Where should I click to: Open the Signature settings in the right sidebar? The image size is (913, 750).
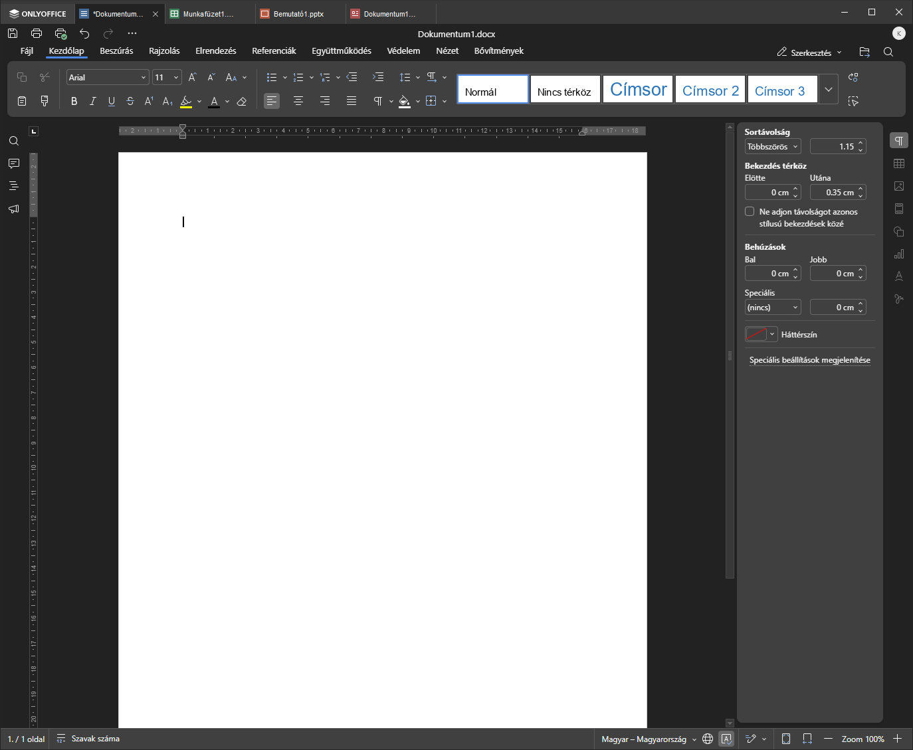(899, 299)
